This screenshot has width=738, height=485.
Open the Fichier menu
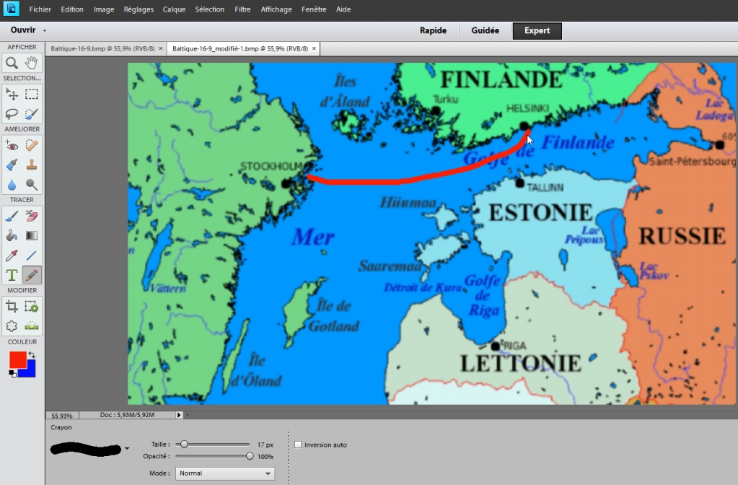pyautogui.click(x=40, y=9)
